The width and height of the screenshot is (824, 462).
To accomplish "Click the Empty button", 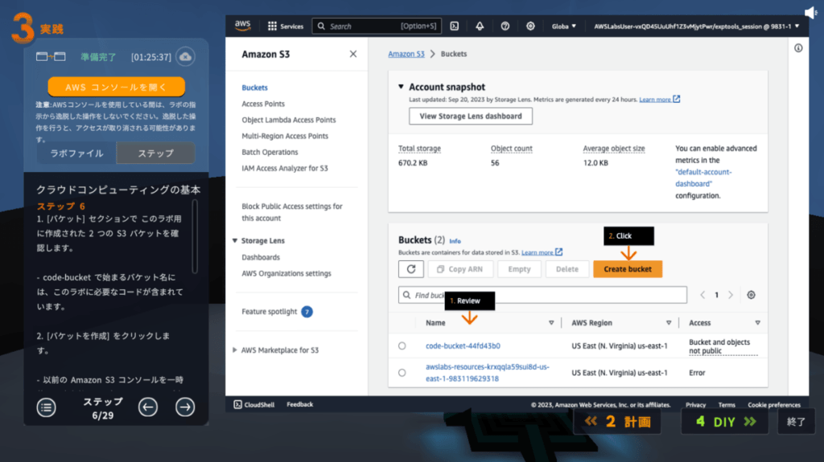I will tap(519, 269).
